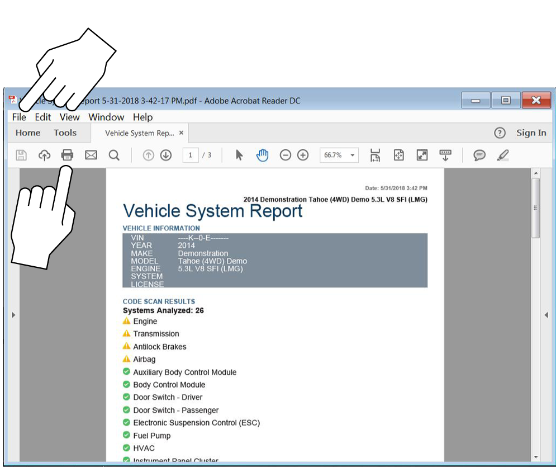This screenshot has width=556, height=467.
Task: Click the cloud upload icon
Action: click(x=44, y=155)
